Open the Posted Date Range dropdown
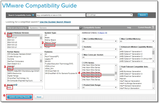160x104 pixels. [99, 88]
